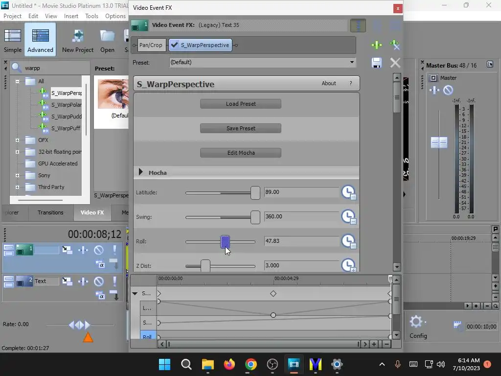Click the Edit Mocha button
Viewport: 501px width, 376px height.
pos(241,153)
